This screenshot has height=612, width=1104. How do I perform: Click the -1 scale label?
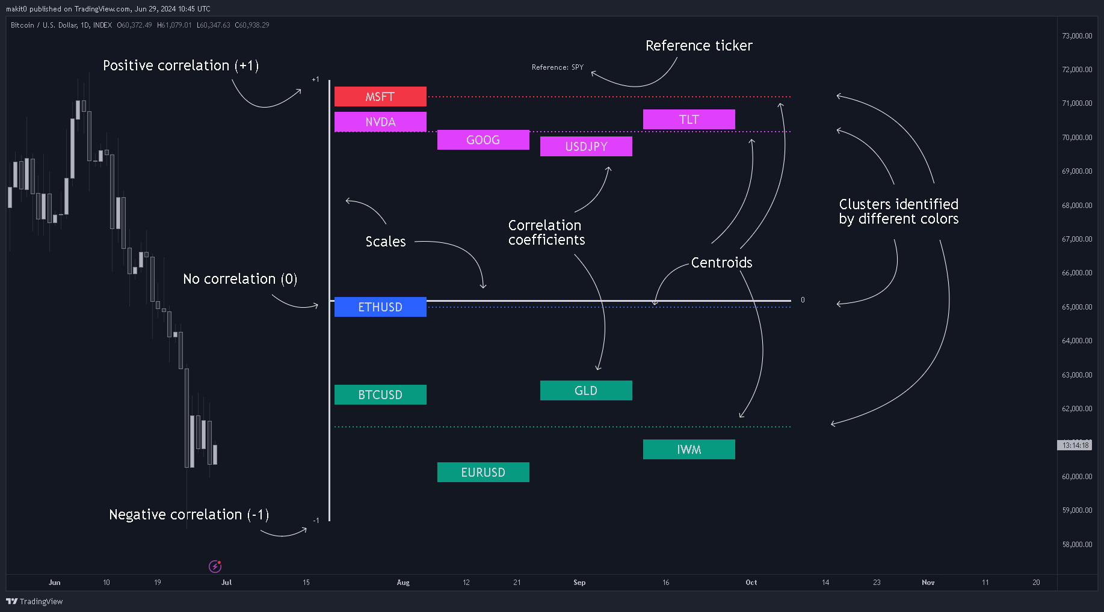click(x=316, y=521)
